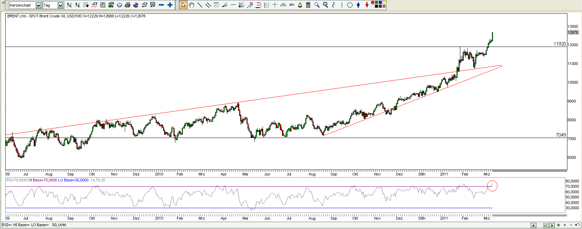Select the Fibonacci retracement bracket tool
This screenshot has height=229, width=582.
(258, 5)
